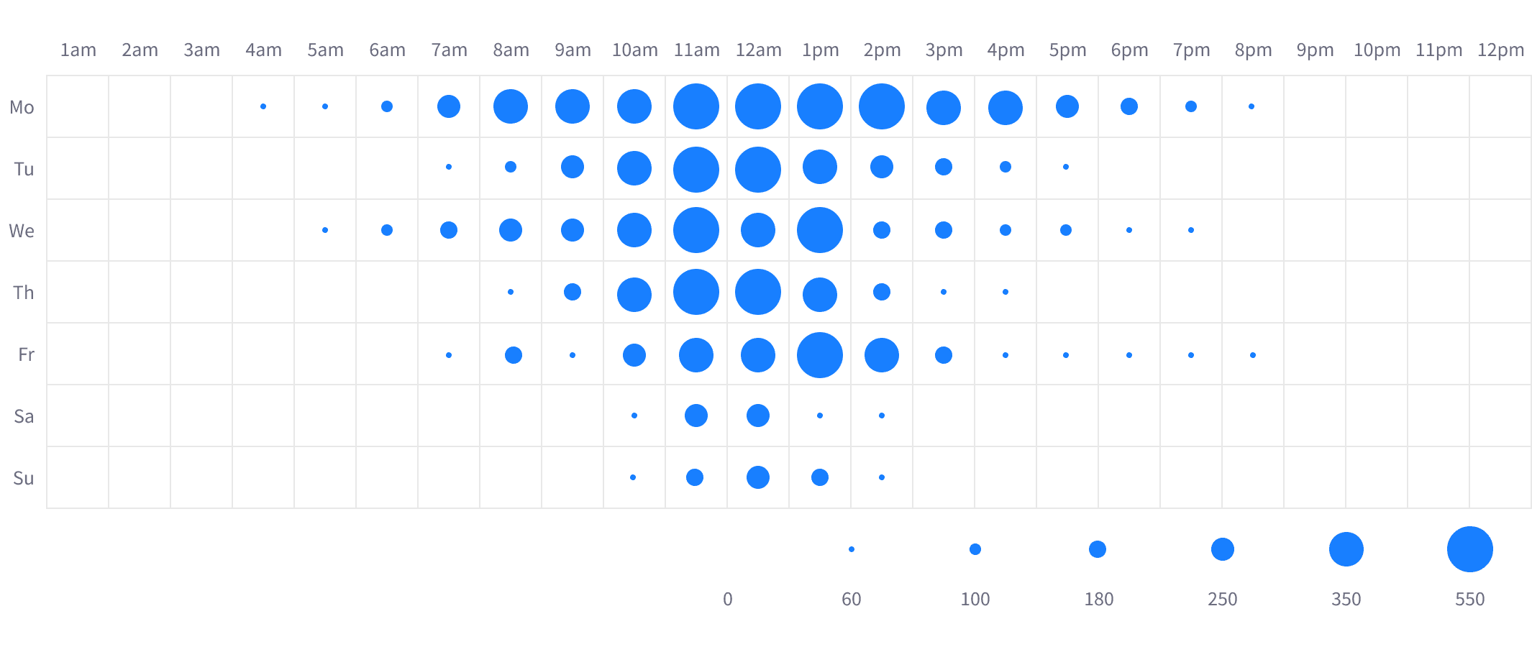The width and height of the screenshot is (1532, 647).
Task: Click the legend circle above 350
Action: pyautogui.click(x=1346, y=549)
